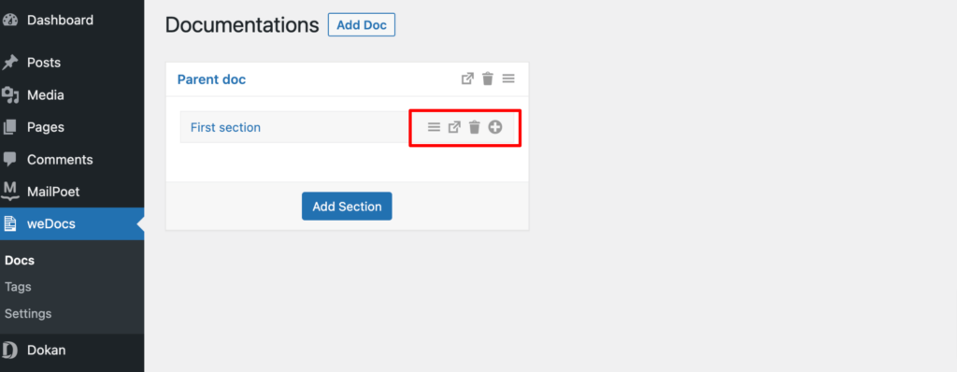The image size is (957, 372).
Task: Add article with plus icon in First section
Action: pos(495,127)
